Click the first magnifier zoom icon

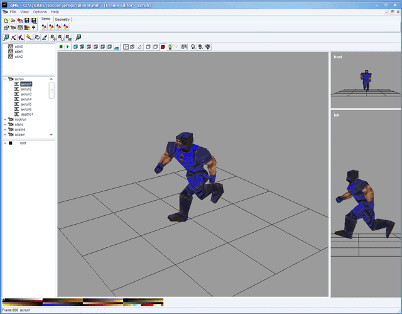click(x=193, y=47)
